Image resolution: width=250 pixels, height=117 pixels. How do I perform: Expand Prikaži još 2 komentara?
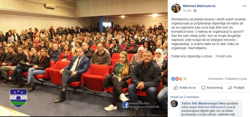coord(185,97)
